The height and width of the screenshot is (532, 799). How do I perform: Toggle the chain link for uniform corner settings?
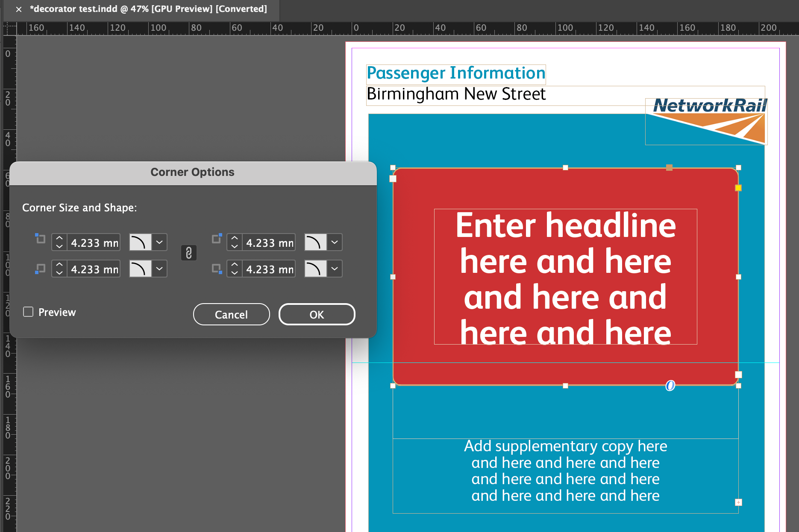pos(188,253)
